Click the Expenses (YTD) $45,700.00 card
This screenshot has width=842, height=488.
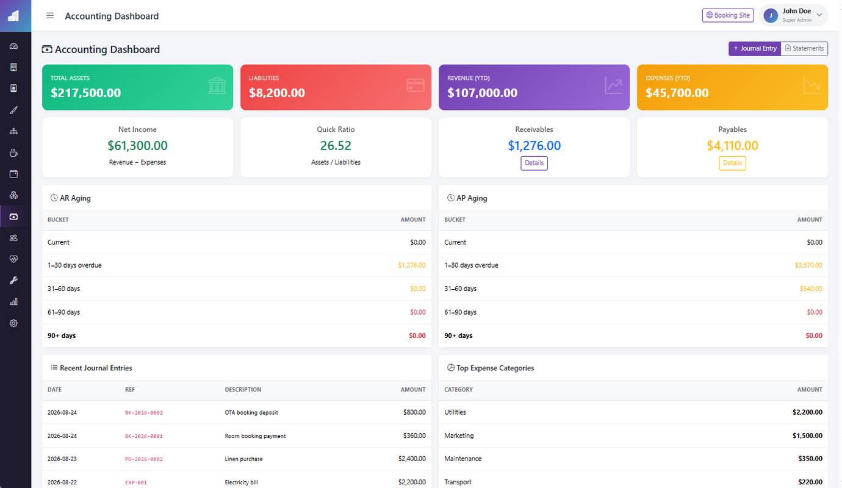click(732, 87)
